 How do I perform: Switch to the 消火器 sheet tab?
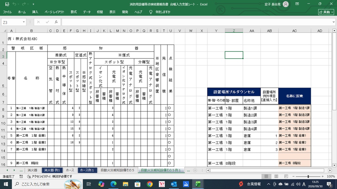pos(33,170)
